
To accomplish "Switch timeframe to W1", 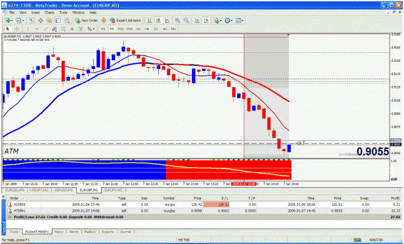I will [165, 29].
